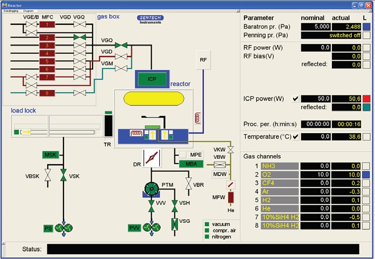Click the MBA button
Screen dimensions: 375x259
pos(191,164)
